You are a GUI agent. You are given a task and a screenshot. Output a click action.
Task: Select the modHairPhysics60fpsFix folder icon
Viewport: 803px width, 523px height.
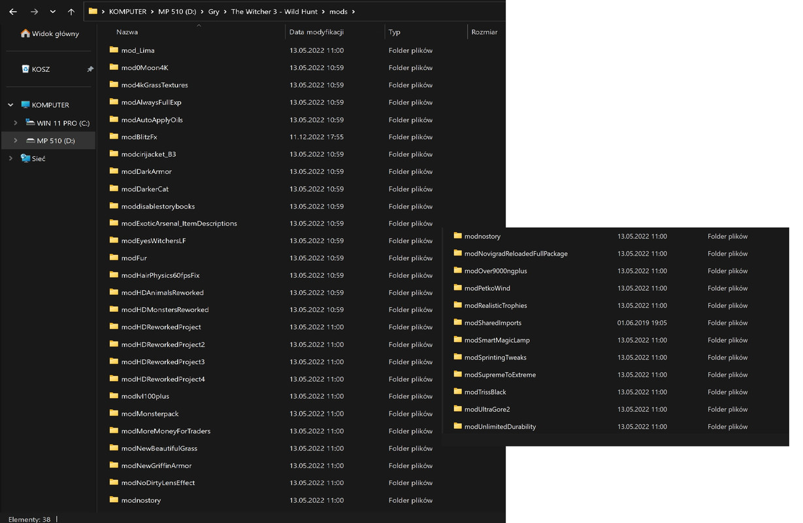pyautogui.click(x=114, y=275)
